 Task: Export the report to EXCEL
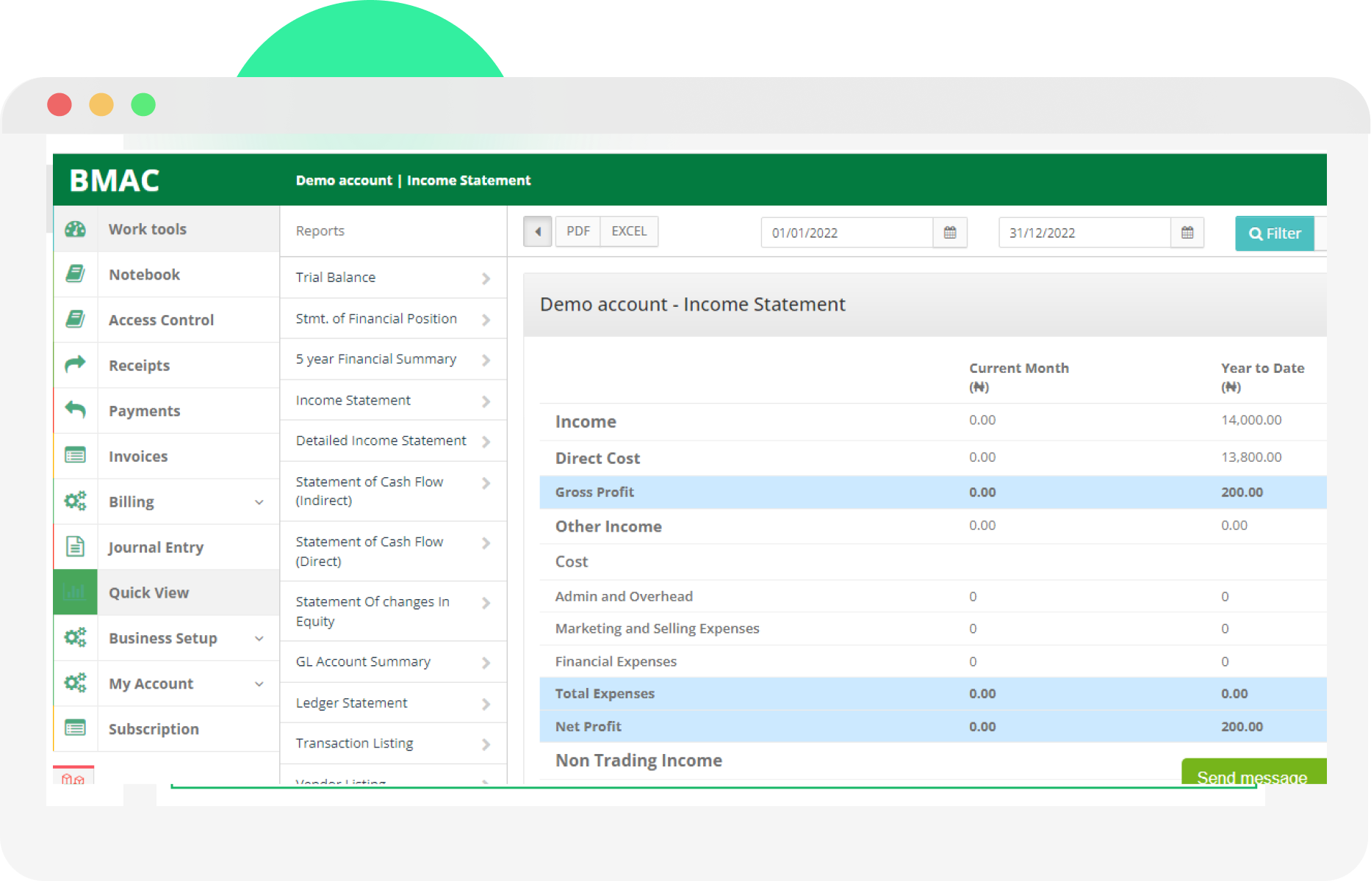coord(629,231)
